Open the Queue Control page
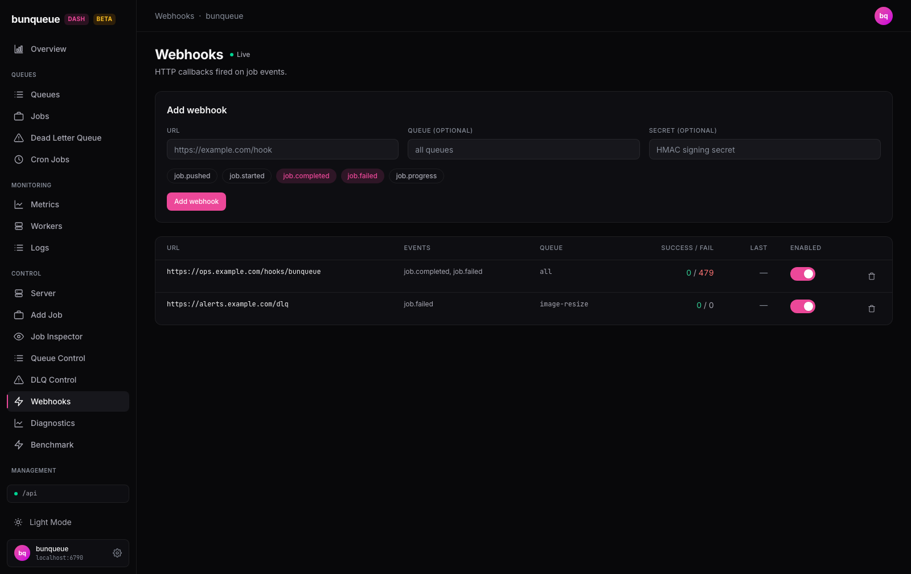This screenshot has height=574, width=911. [68, 358]
